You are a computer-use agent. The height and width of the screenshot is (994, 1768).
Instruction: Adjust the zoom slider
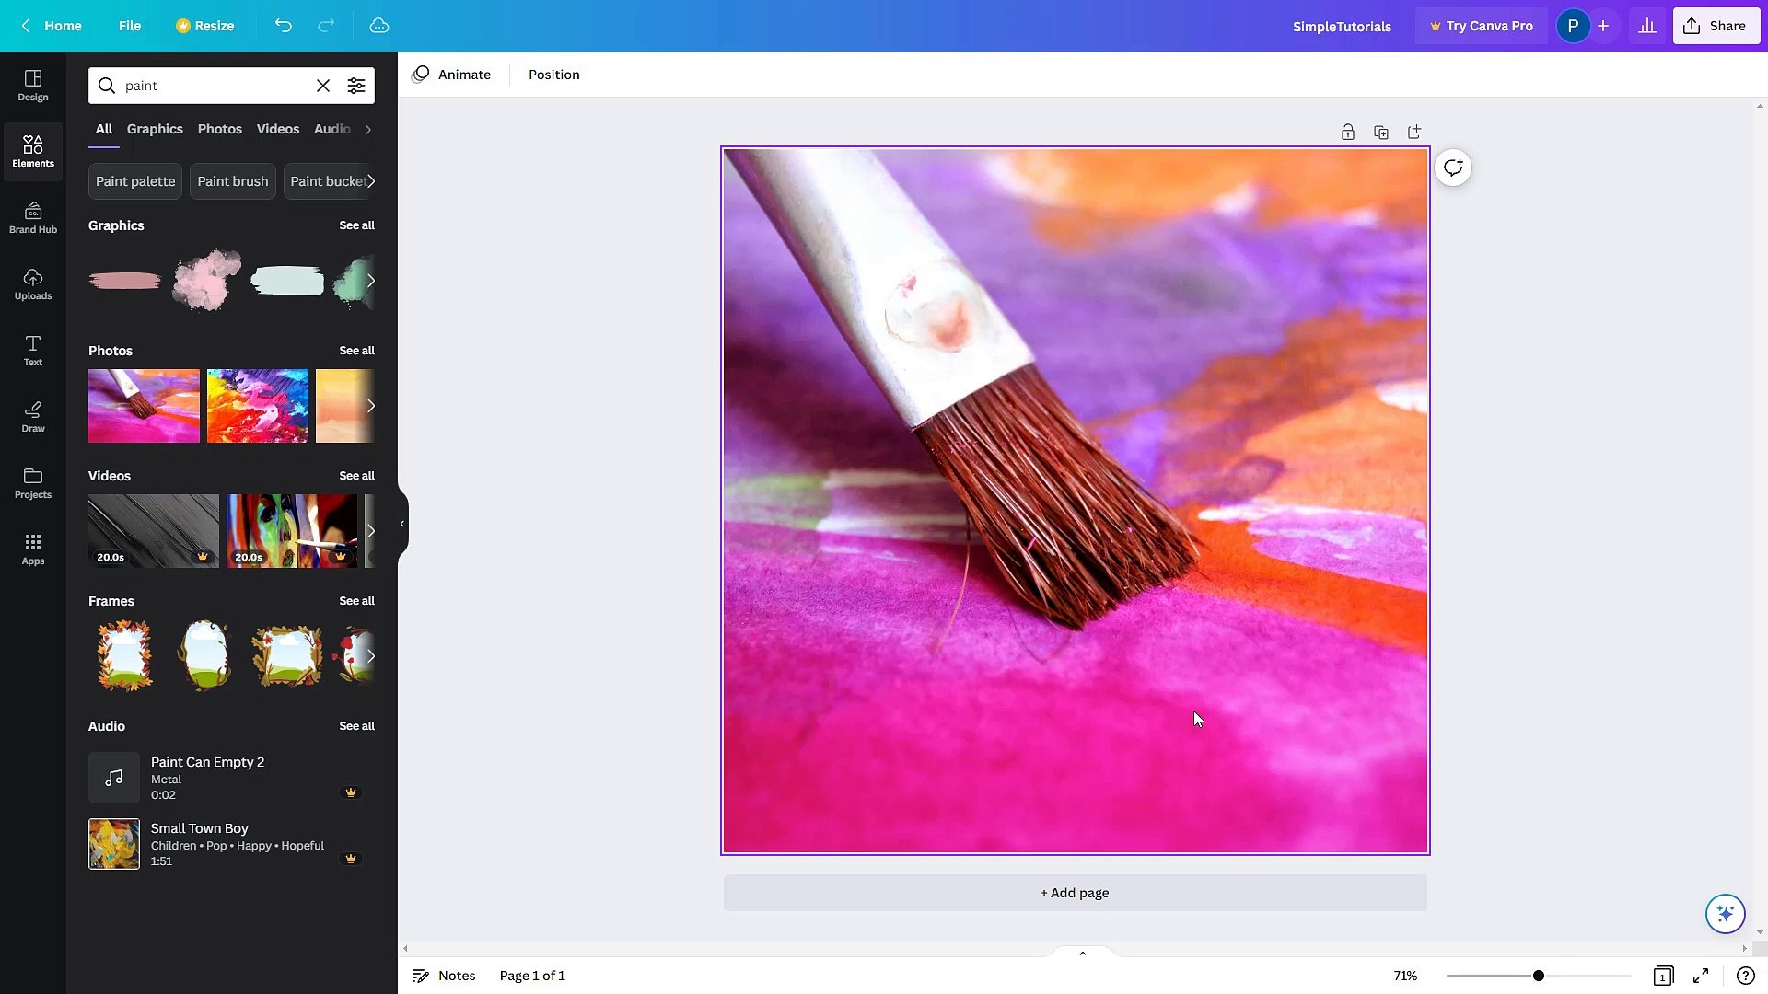click(1538, 976)
